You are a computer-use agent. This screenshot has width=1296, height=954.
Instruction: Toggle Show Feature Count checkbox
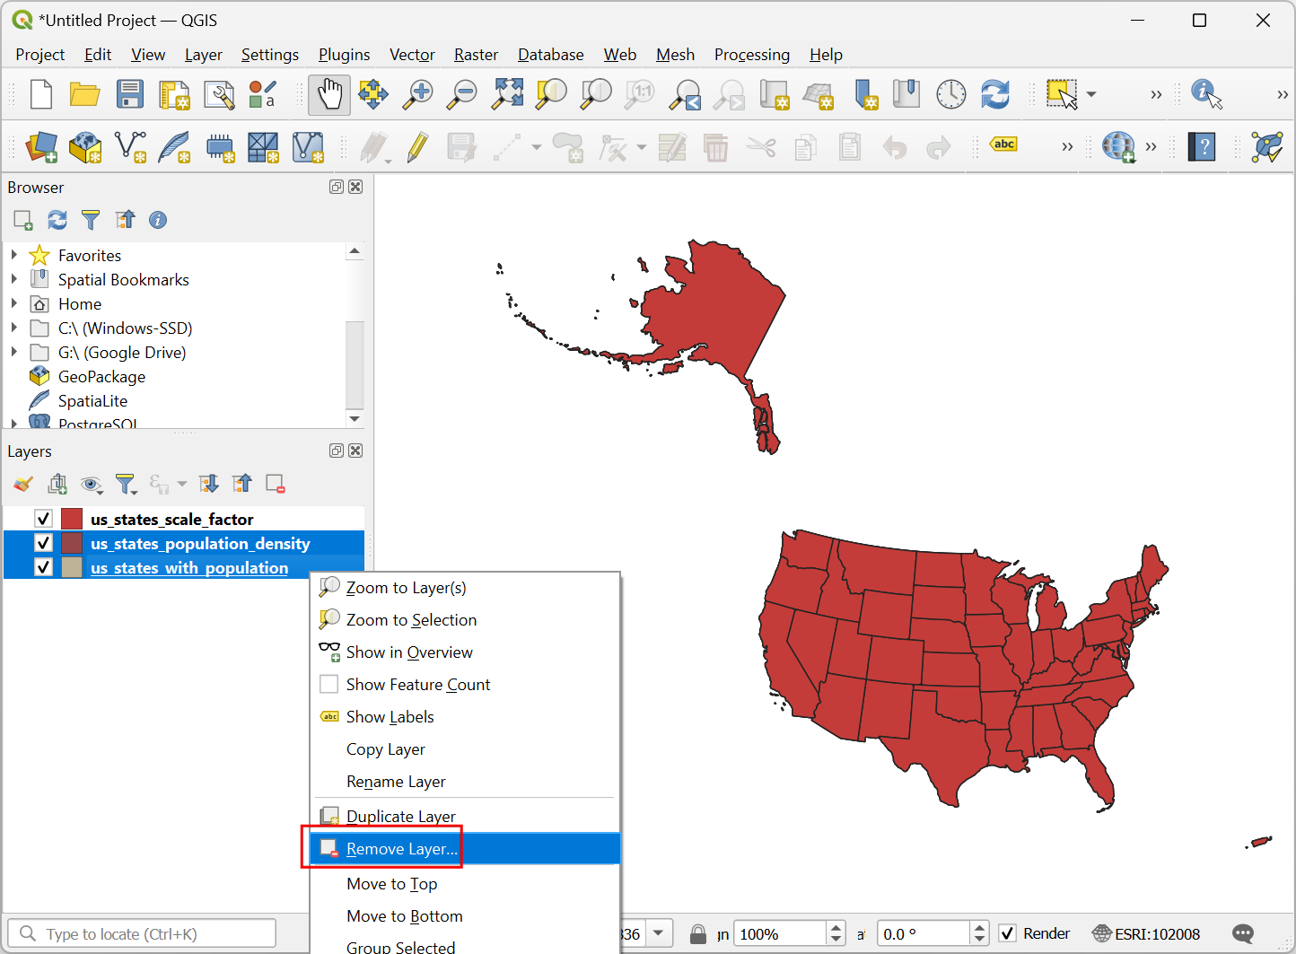tap(328, 685)
